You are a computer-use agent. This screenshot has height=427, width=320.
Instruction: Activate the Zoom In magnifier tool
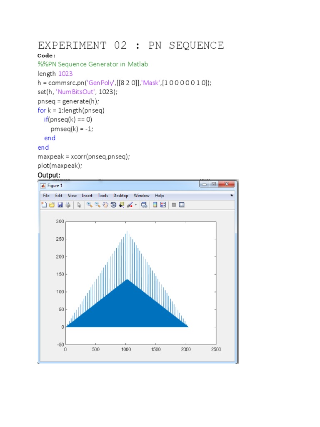click(89, 205)
